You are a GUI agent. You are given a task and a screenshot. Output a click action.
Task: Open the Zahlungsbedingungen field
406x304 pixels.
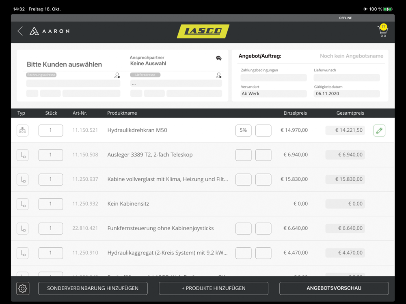pyautogui.click(x=273, y=77)
